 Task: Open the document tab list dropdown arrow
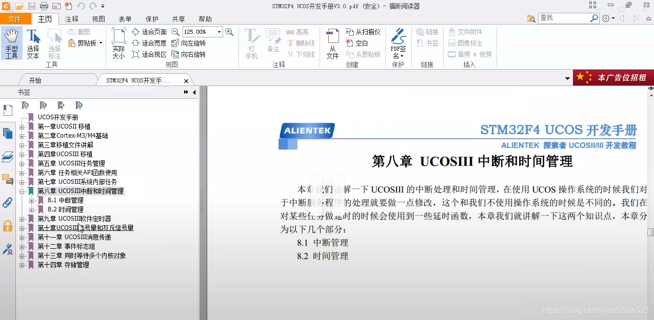[567, 79]
